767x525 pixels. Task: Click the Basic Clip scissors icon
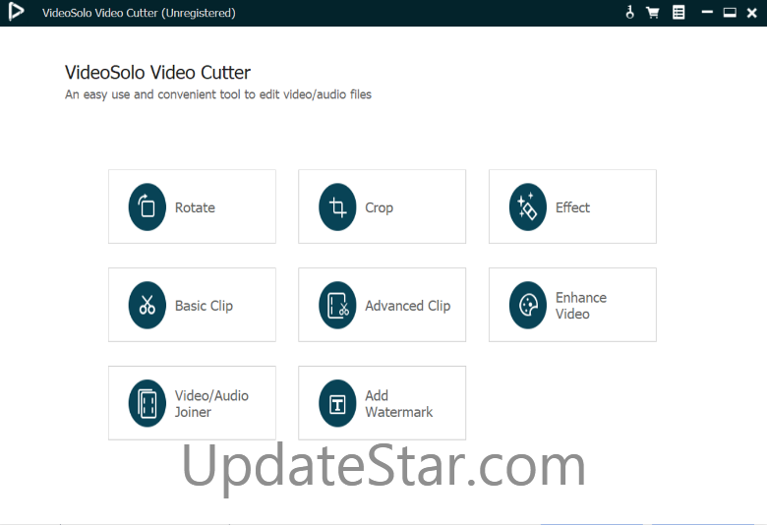point(147,306)
